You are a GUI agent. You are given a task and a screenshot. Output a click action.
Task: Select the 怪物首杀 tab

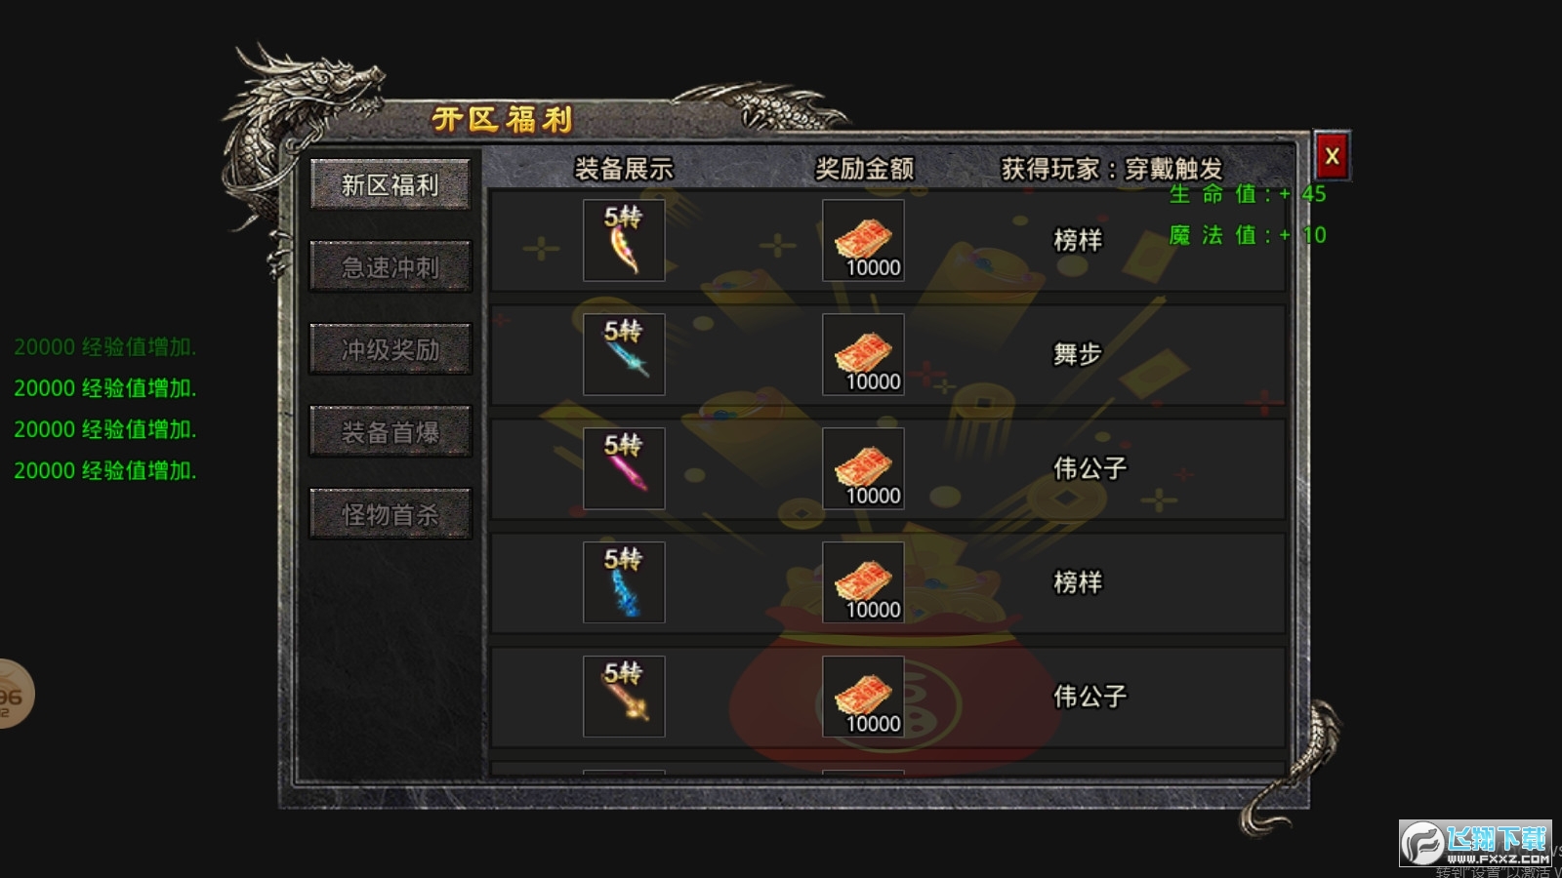pyautogui.click(x=390, y=514)
